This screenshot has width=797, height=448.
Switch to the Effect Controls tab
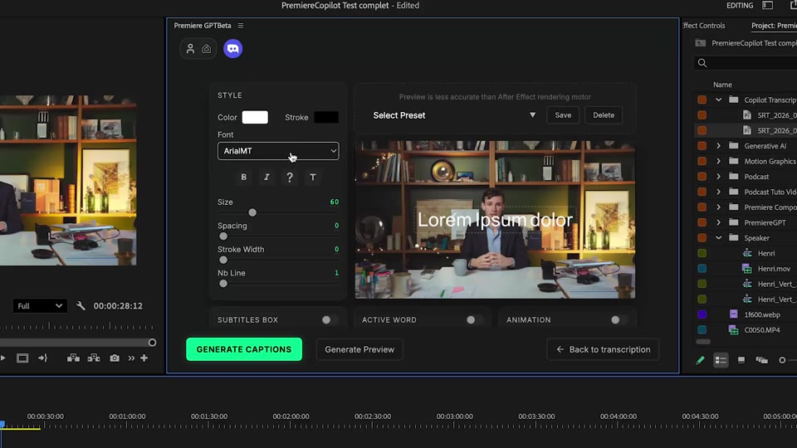pos(704,26)
